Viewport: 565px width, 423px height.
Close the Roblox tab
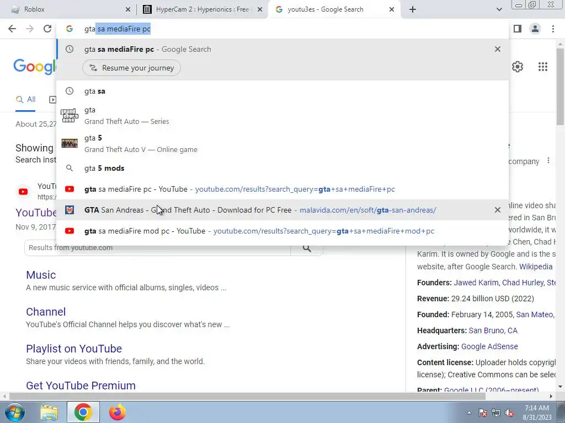pyautogui.click(x=127, y=9)
